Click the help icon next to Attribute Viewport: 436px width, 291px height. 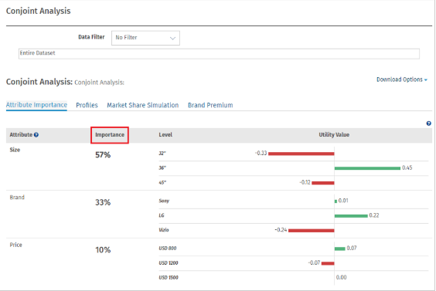tap(36, 135)
